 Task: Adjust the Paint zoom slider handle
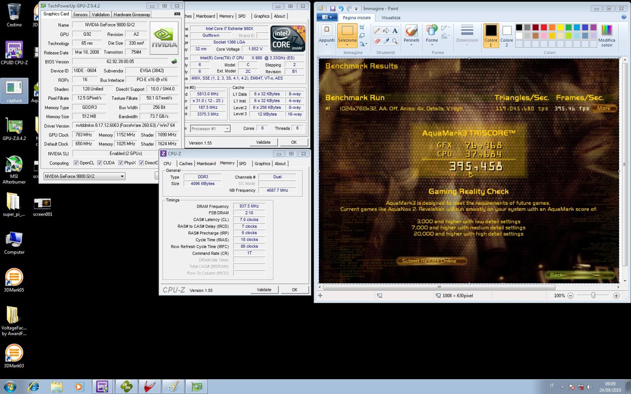tap(593, 295)
